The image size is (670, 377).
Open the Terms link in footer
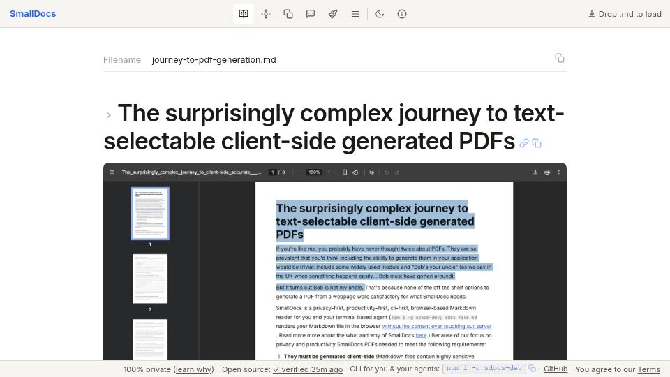tap(648, 369)
